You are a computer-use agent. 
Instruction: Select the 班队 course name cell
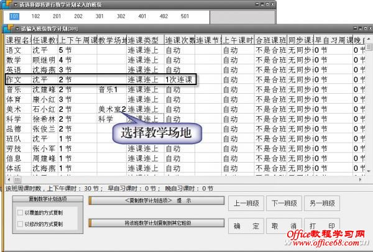point(18,138)
